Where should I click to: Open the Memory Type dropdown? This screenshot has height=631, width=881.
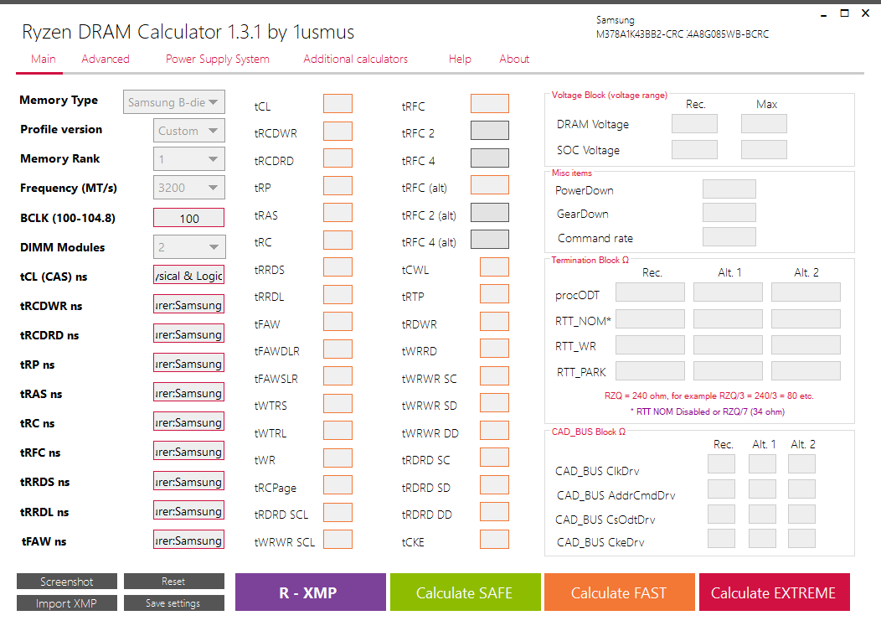[x=174, y=102]
